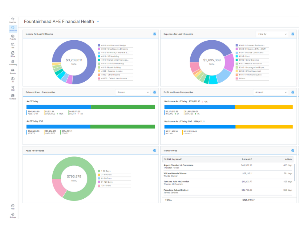Sort by the BALANCE column header
308x231 pixels.
(x=247, y=159)
